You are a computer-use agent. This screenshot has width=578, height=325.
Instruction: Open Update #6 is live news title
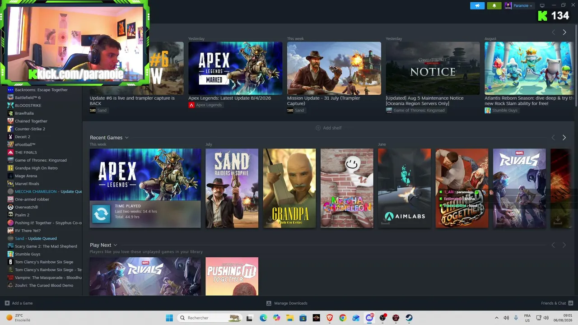coord(132,101)
